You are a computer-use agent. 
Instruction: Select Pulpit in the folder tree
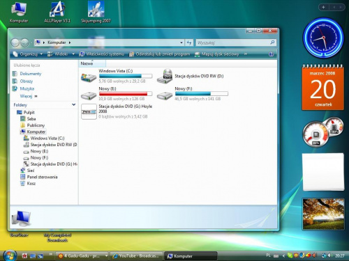tap(29, 112)
